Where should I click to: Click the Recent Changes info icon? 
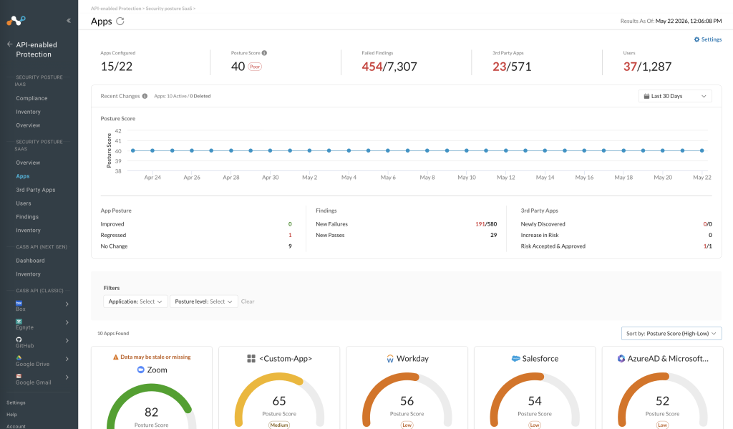pyautogui.click(x=145, y=96)
